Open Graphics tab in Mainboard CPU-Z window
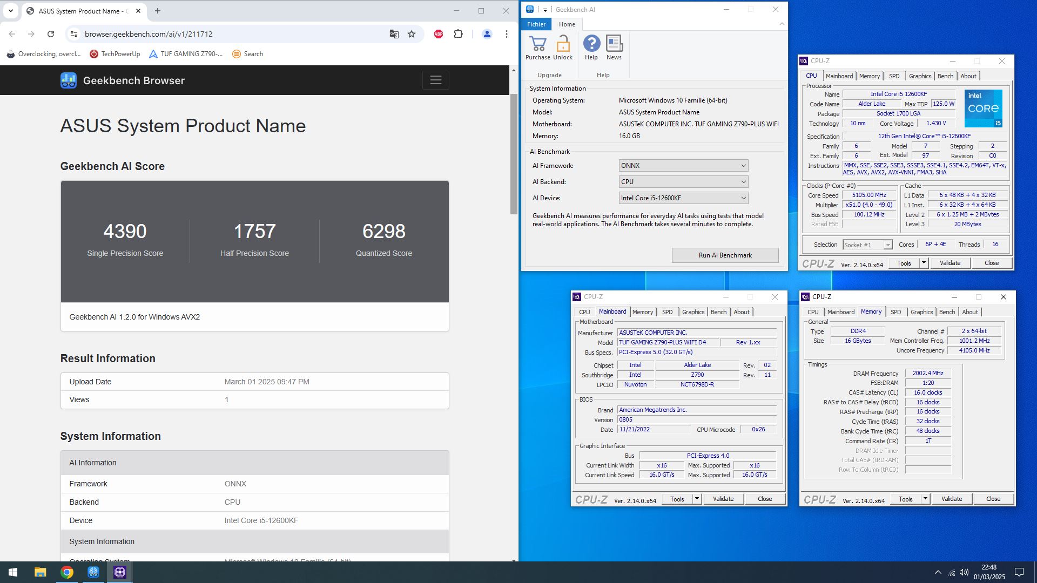This screenshot has height=583, width=1037. click(x=693, y=312)
